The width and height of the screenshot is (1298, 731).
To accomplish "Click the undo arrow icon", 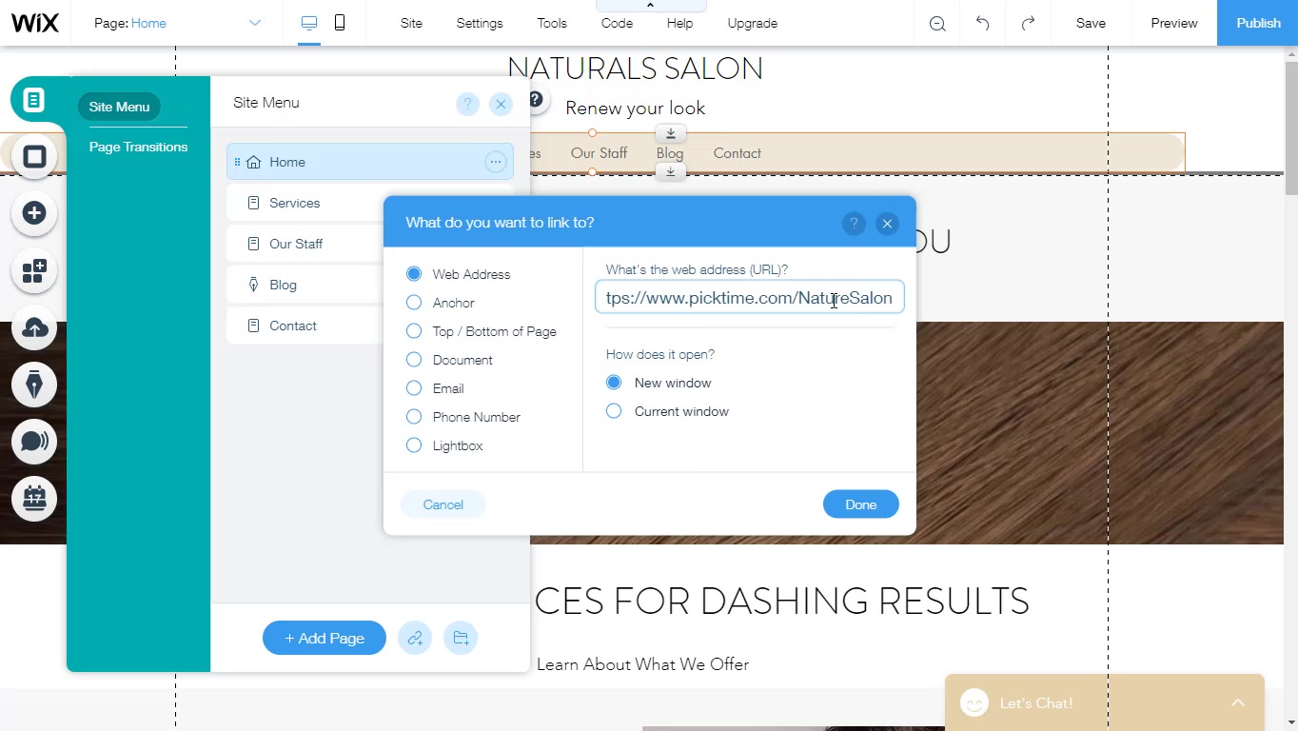I will point(982,23).
